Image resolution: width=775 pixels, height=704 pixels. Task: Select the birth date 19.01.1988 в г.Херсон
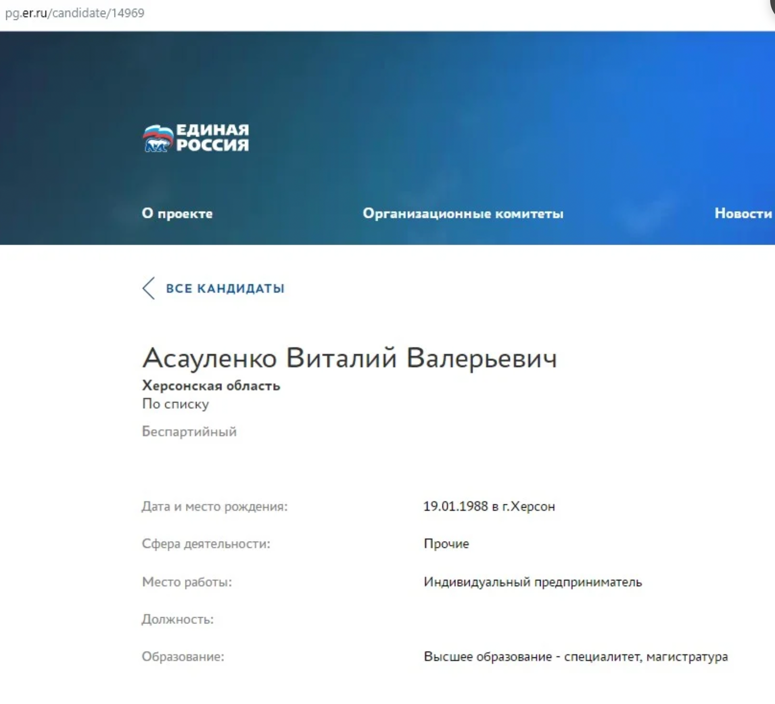489,506
